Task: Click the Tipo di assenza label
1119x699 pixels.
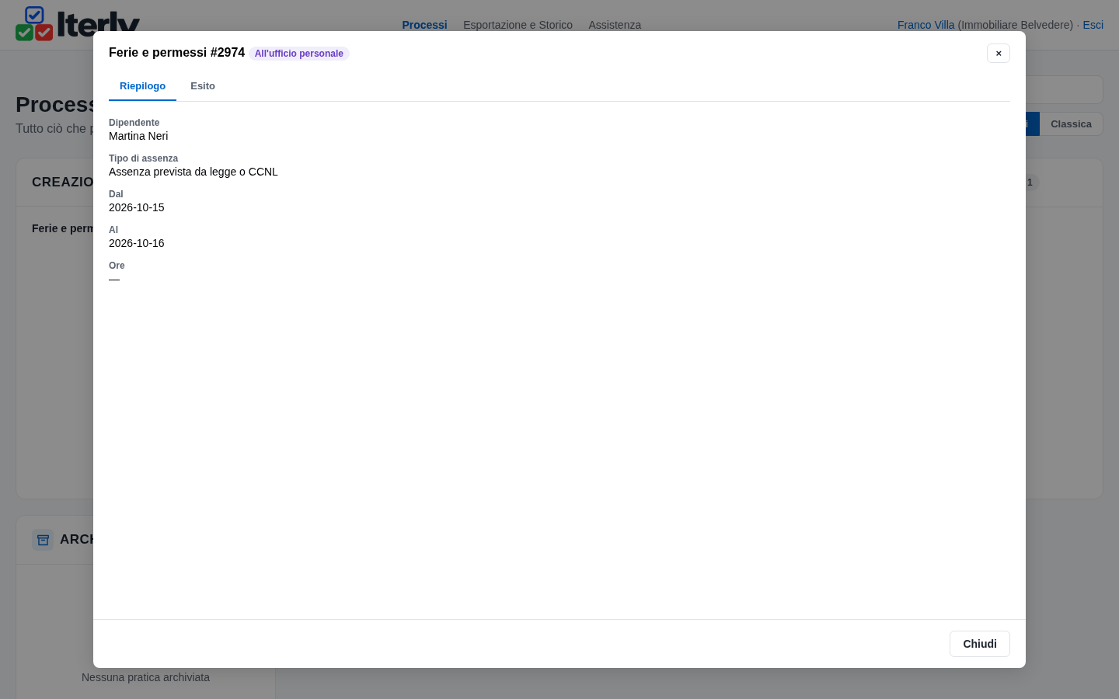Action: tap(143, 158)
